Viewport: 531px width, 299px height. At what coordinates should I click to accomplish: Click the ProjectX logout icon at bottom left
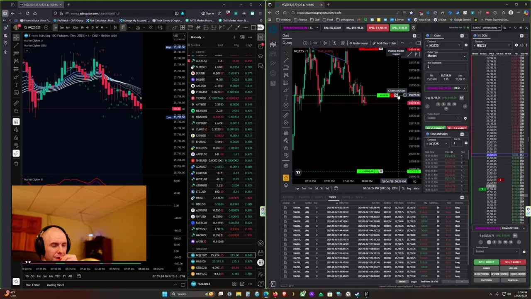click(273, 284)
